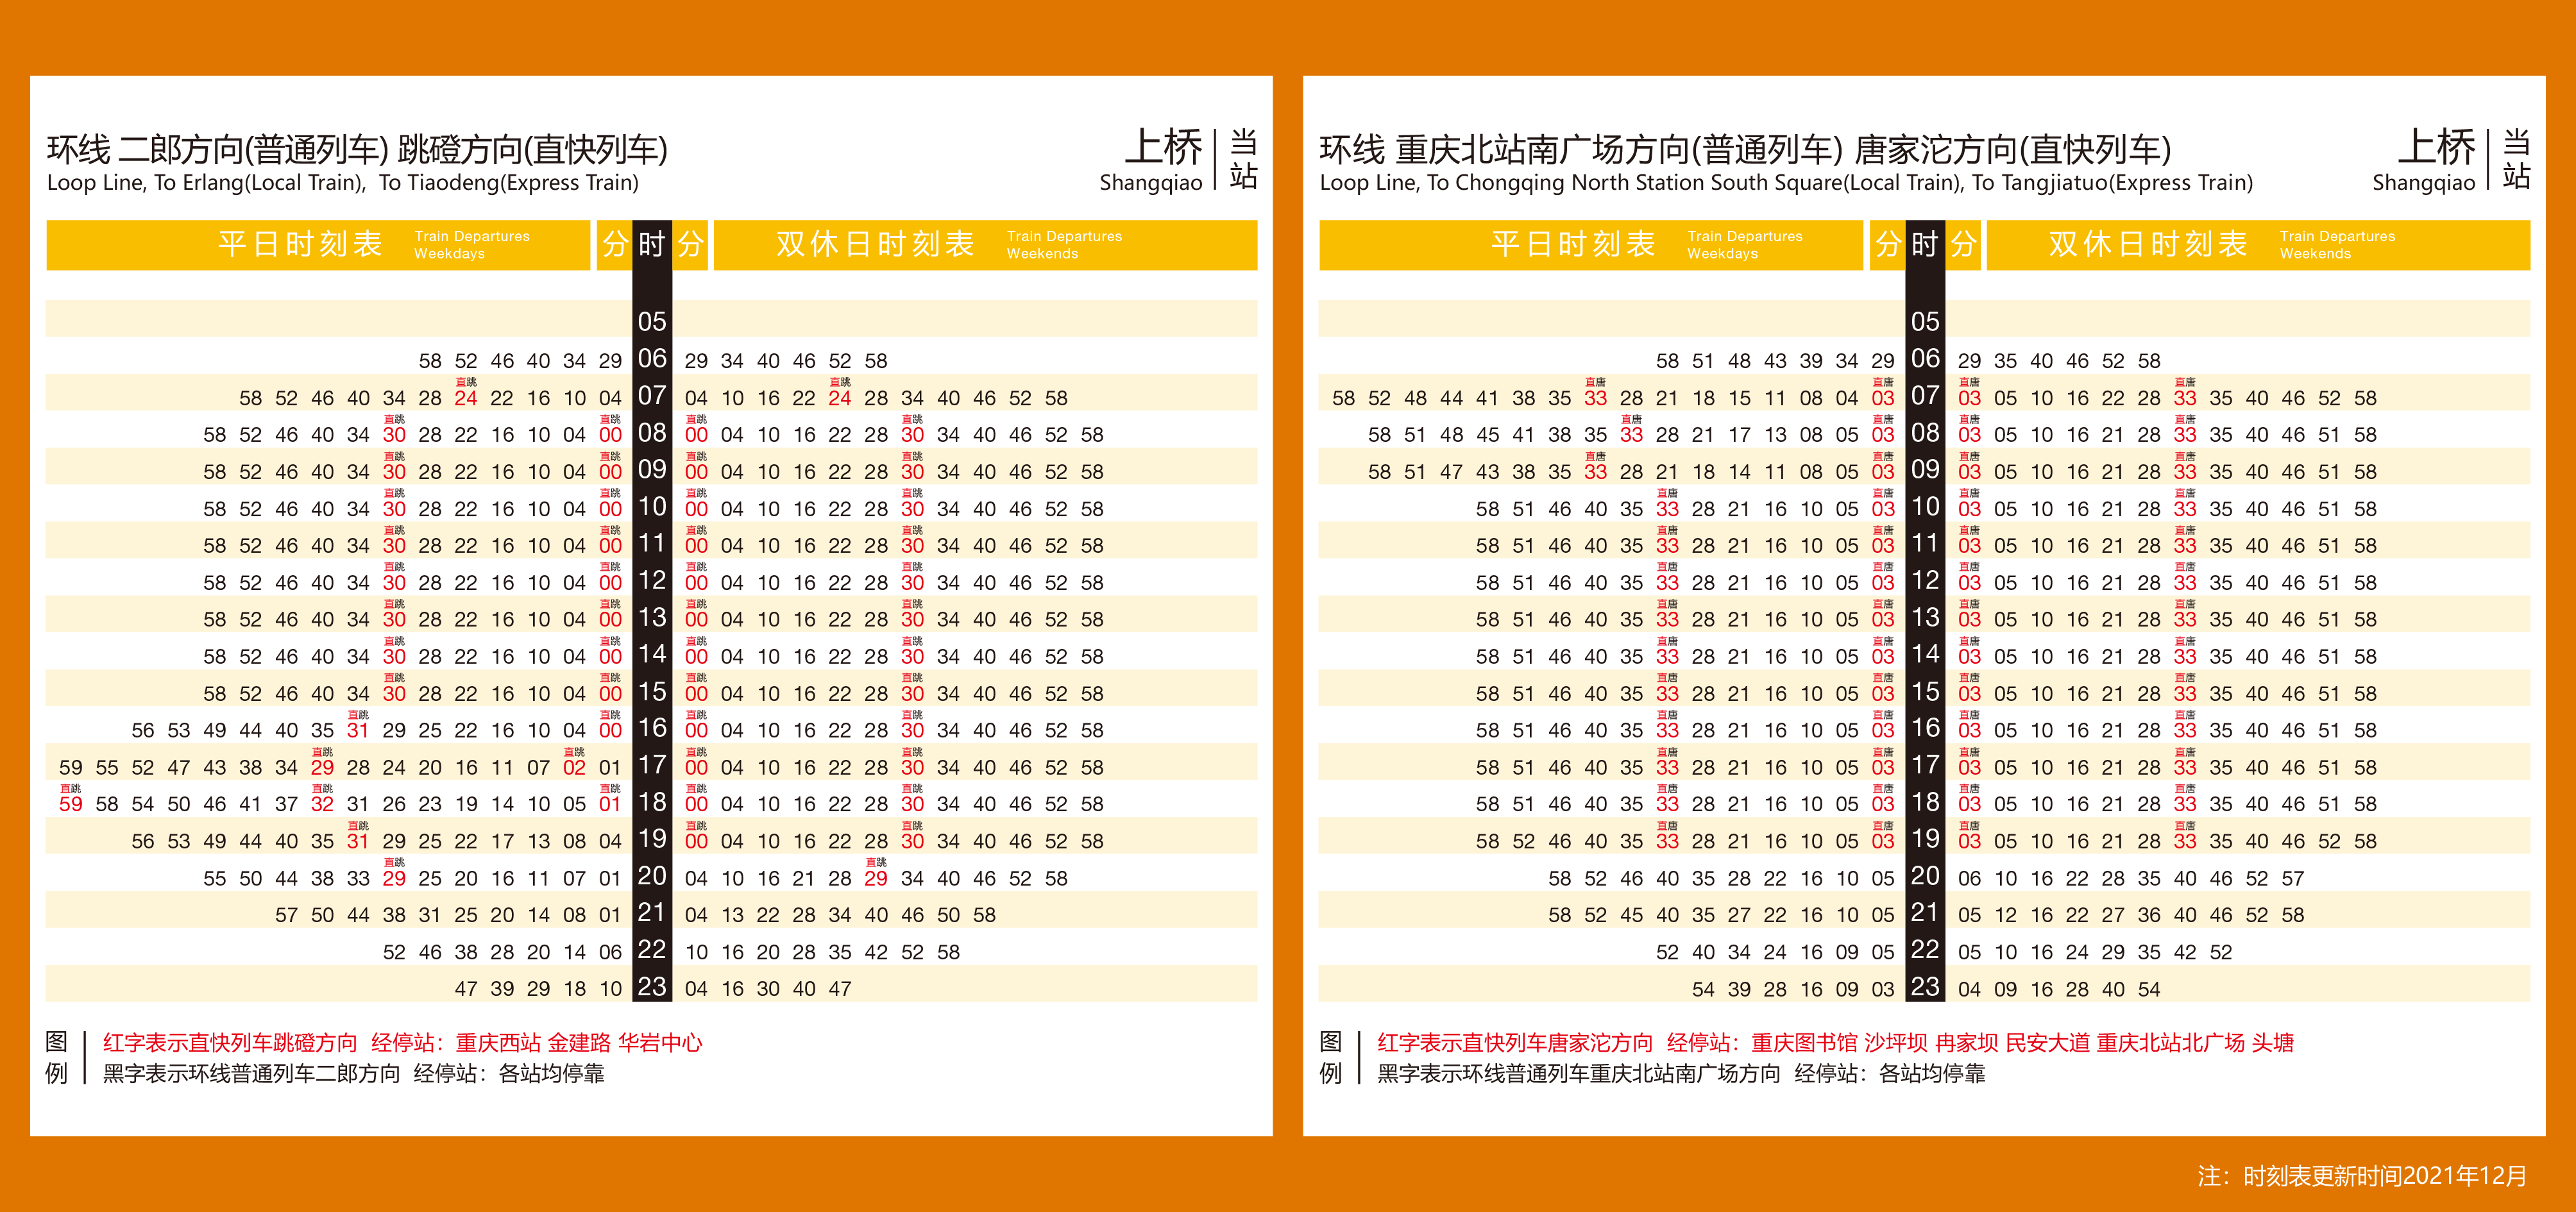Viewport: 2576px width, 1212px height.
Task: Click hour 12 cell in left timetable
Action: tap(652, 581)
